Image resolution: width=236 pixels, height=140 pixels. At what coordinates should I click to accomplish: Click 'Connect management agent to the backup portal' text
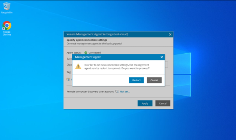pyautogui.click(x=94, y=44)
